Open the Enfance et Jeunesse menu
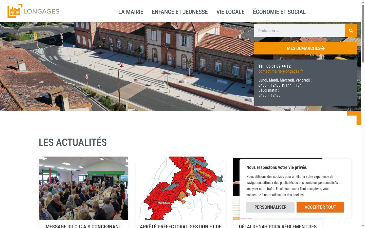Viewport: 365px width, 228px height. [x=180, y=12]
